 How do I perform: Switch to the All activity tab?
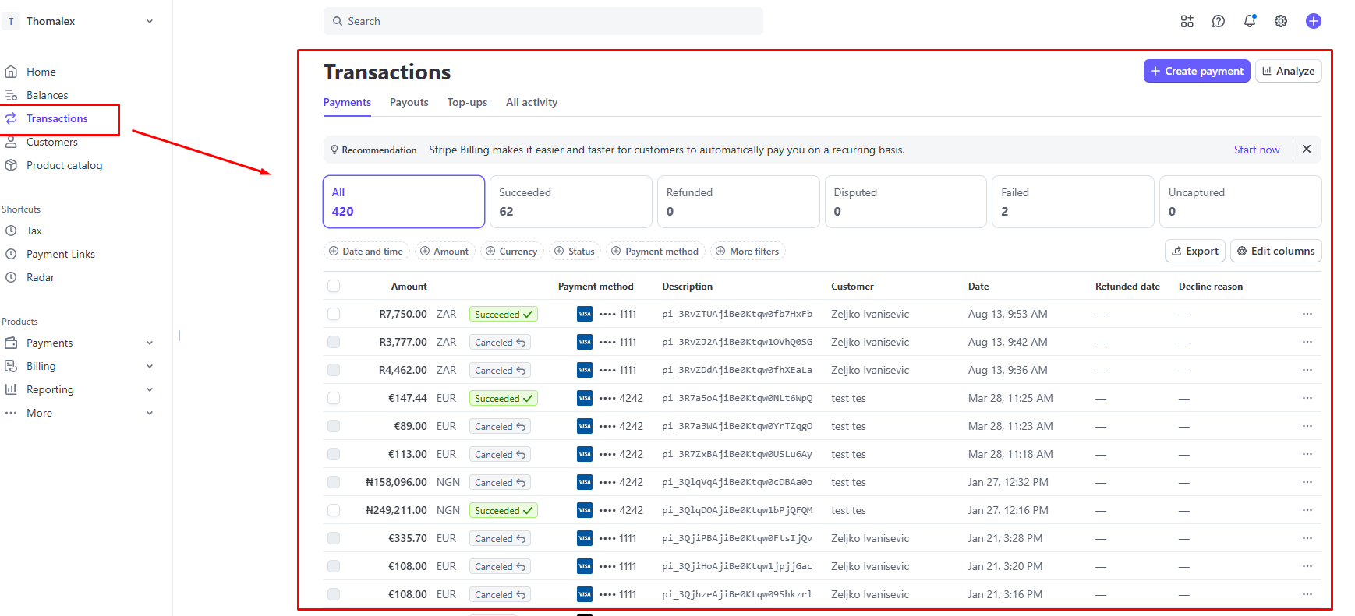532,102
